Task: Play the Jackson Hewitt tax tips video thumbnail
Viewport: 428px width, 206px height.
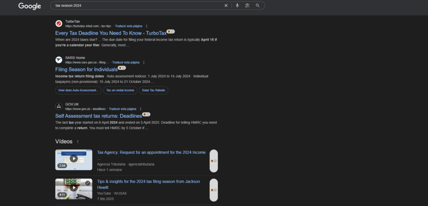Action: pyautogui.click(x=74, y=189)
